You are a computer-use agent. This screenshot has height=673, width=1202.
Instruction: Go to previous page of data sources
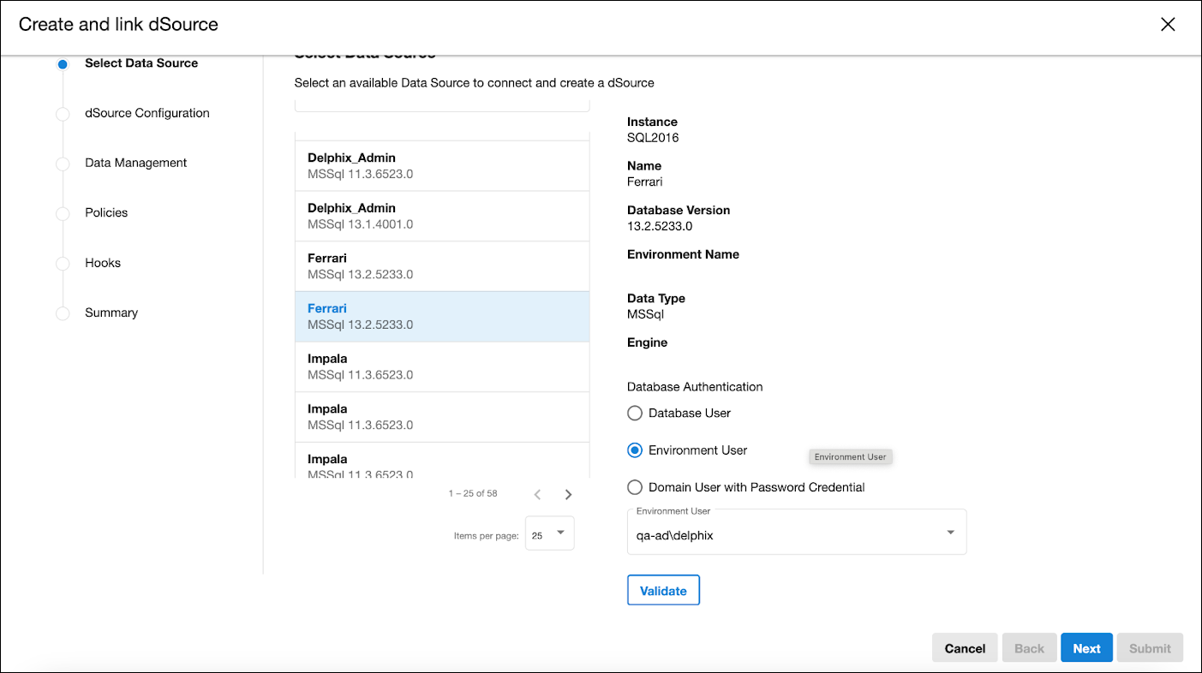(x=537, y=494)
